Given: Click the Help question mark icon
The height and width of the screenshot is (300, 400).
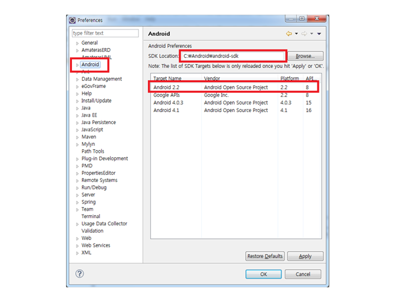Looking at the screenshot, I should coord(79,274).
